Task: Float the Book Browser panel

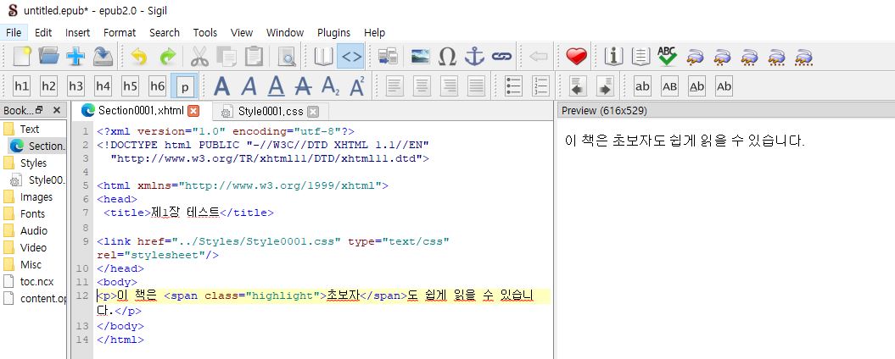Action: 39,110
